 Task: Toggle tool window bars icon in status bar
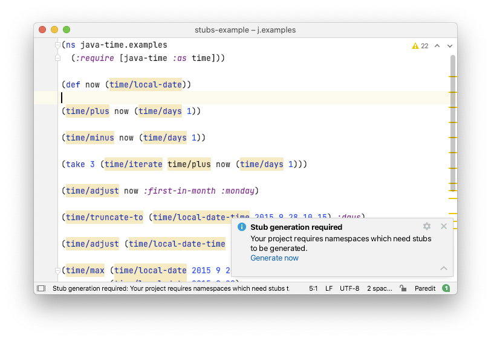(x=41, y=288)
